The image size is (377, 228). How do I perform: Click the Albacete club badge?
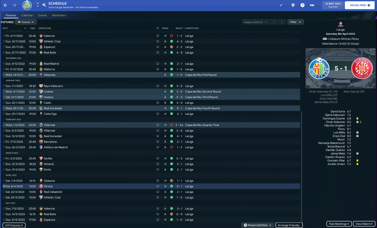tap(41, 75)
